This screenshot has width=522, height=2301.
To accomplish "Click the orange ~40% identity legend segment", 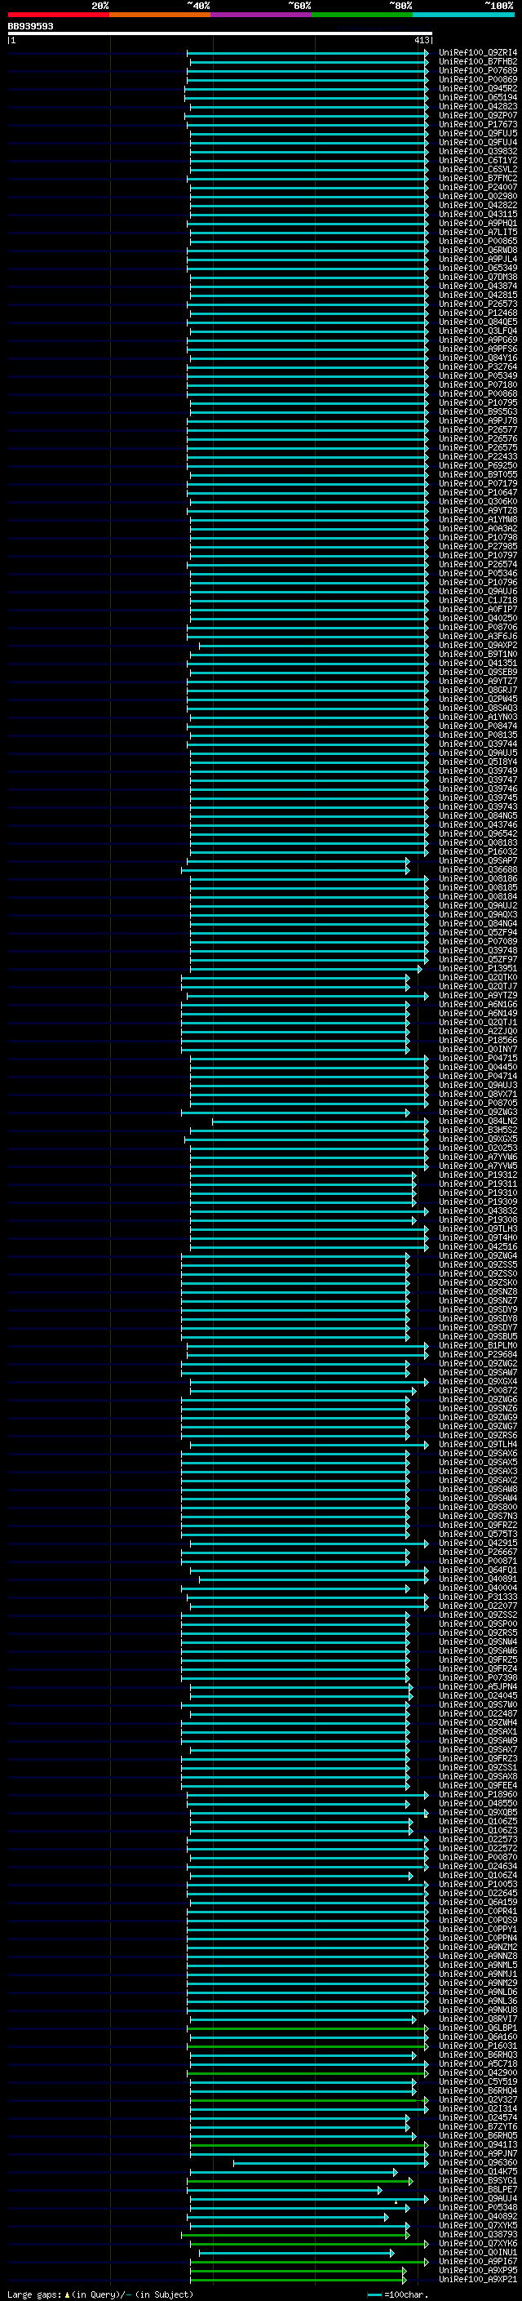I will 160,15.
